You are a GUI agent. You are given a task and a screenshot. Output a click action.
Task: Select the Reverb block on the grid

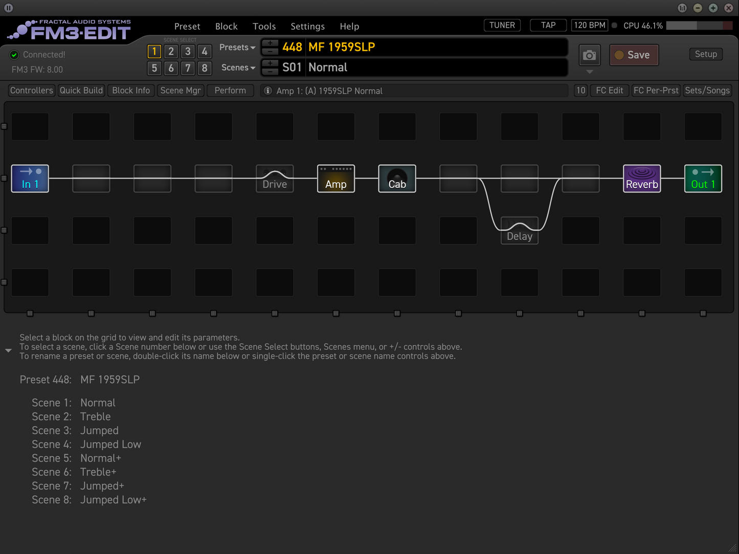642,179
